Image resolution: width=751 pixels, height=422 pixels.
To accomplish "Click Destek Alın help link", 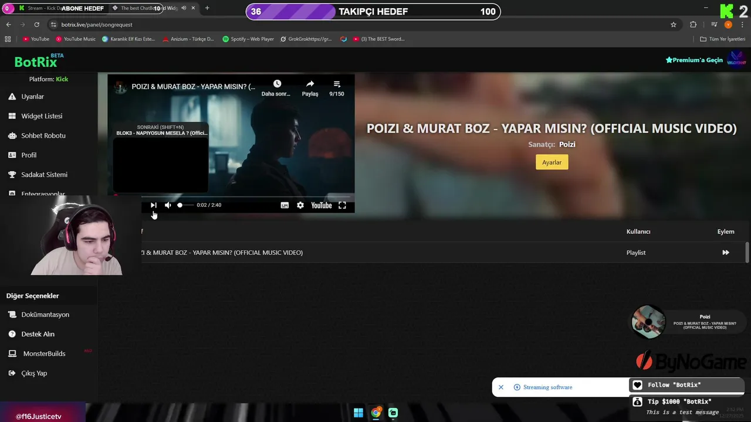I will [38, 334].
